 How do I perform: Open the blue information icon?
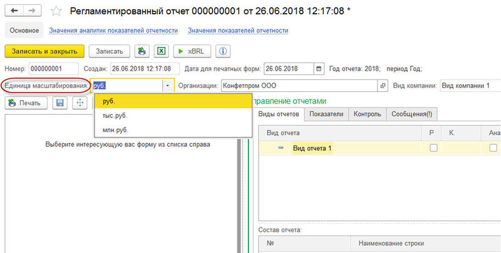223,51
